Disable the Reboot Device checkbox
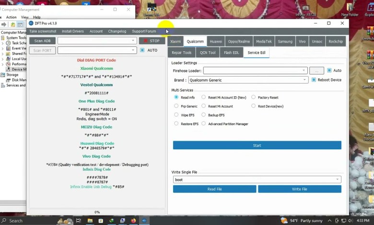Image resolution: width=374 pixels, height=225 pixels. tap(314, 80)
